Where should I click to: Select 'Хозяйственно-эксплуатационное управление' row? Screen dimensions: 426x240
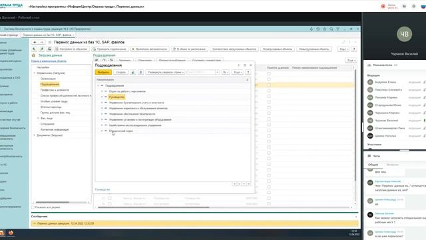[135, 125]
